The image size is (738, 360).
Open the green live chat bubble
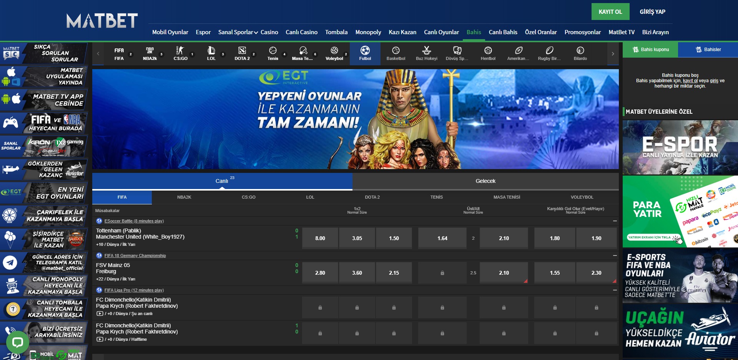tap(17, 342)
